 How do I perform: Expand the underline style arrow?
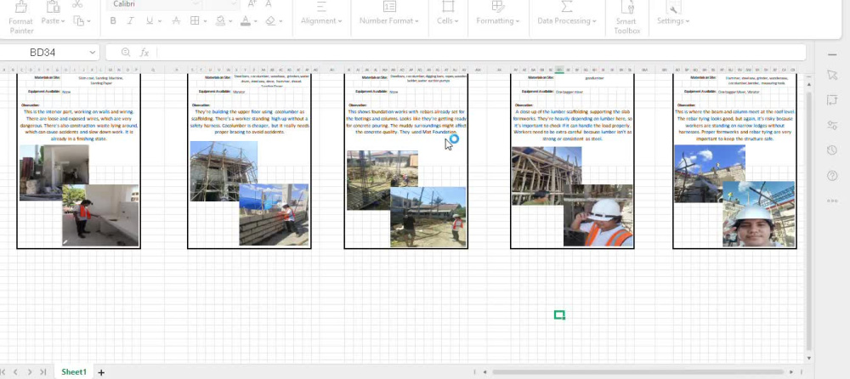pyautogui.click(x=158, y=21)
